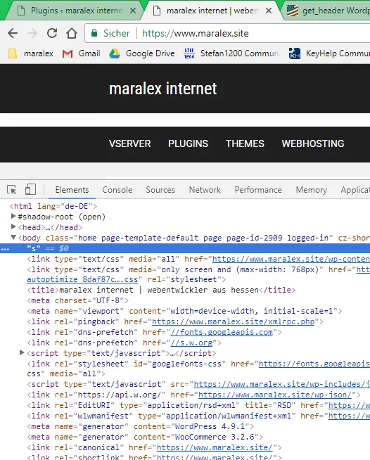
Task: Open the WEBHOSTING menu item
Action: 313,143
